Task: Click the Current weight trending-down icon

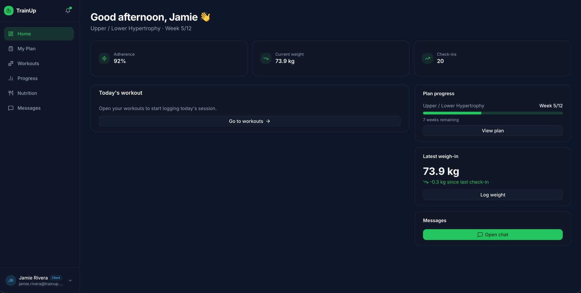Action: [266, 58]
